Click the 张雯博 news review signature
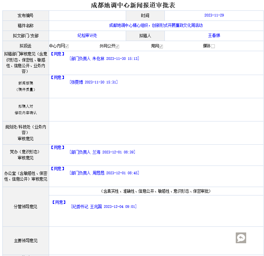Image resolution: width=264 pixels, height=256 pixels. tap(93, 82)
